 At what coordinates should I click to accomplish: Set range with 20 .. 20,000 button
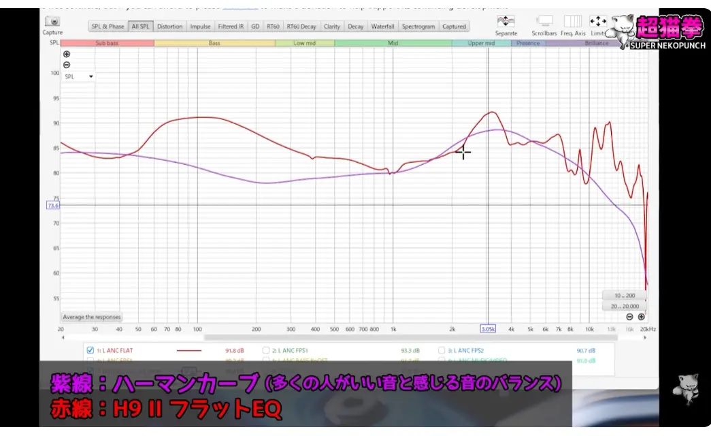[x=623, y=306]
